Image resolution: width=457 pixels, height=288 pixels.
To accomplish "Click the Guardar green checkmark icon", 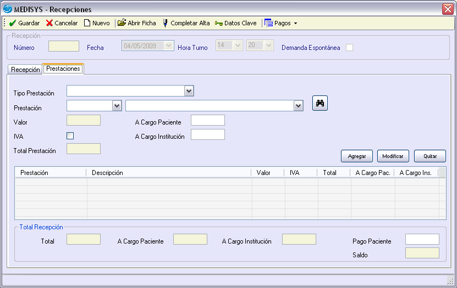I will [x=13, y=23].
